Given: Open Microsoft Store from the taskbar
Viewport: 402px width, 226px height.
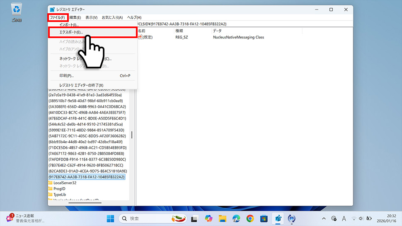Looking at the screenshot, I should click(264, 218).
